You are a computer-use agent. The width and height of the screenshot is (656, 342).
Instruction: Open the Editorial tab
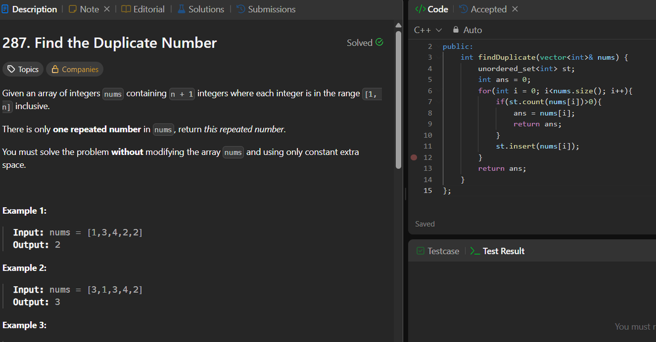143,9
